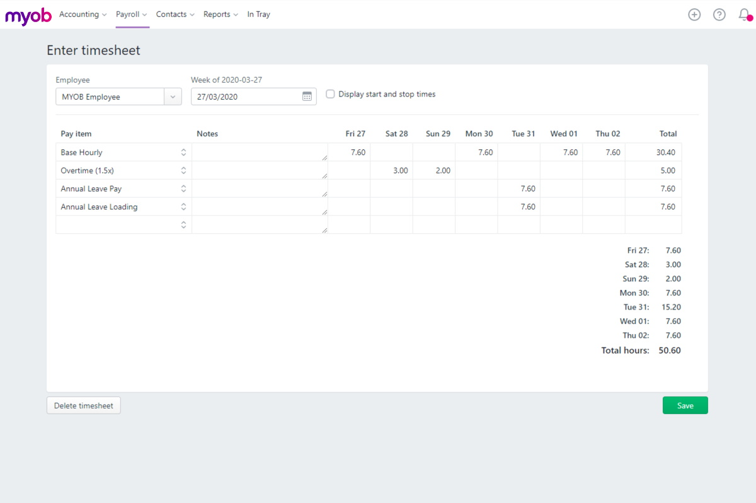Click Base Hourly Thu 02 hours cell
Viewport: 756px width, 503px height.
click(x=604, y=153)
